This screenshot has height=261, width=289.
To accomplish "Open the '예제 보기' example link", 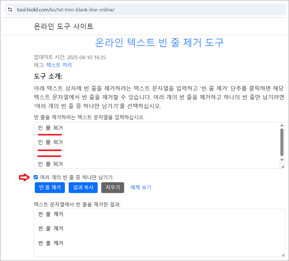I will click(141, 187).
